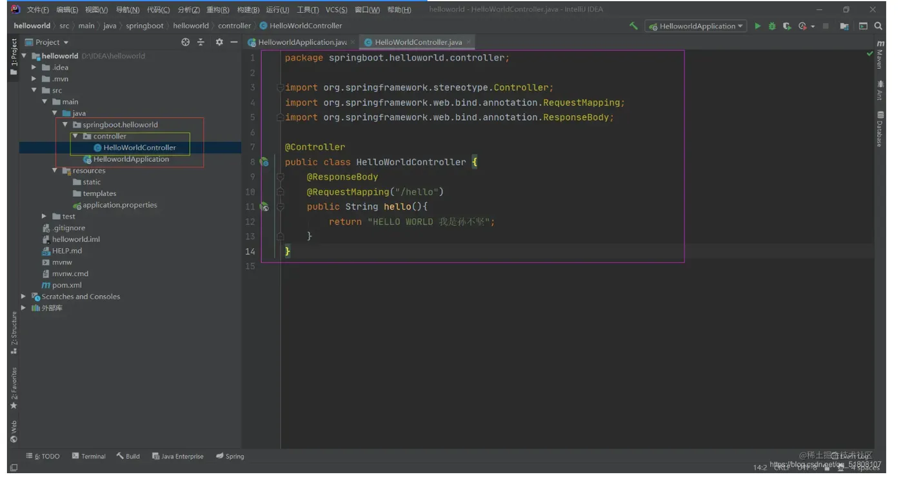Viewport: 903px width, 479px height.
Task: Open 编辑(E) menu
Action: [x=67, y=10]
